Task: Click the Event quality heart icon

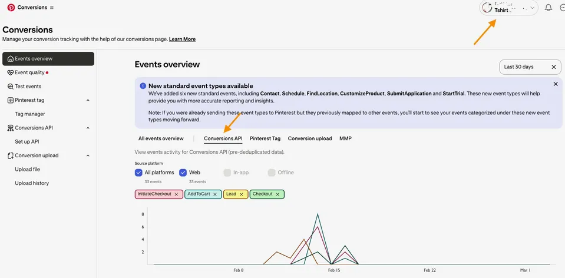Action: tap(11, 73)
